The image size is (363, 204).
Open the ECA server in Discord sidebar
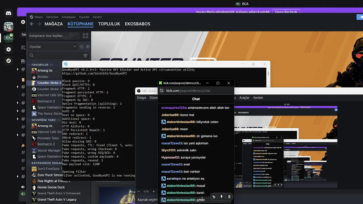[x=9, y=38]
